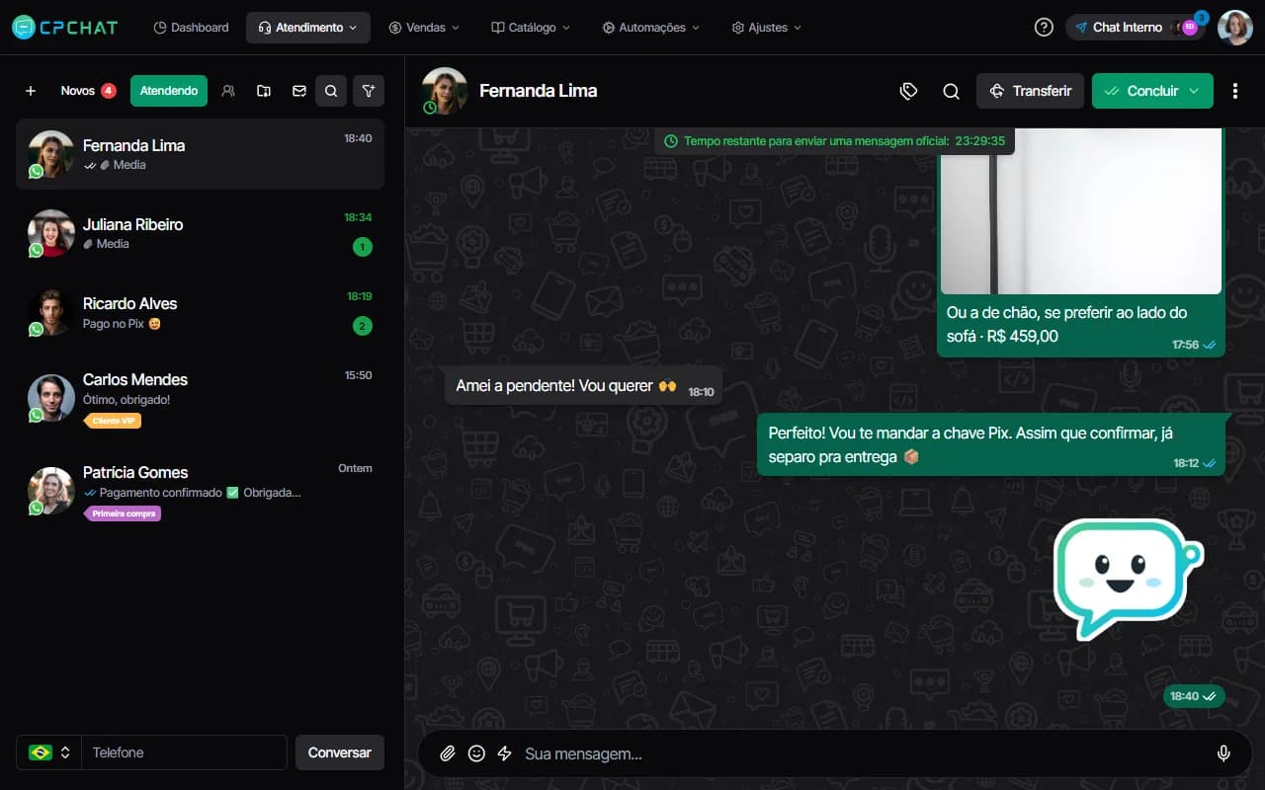Open the envelope icon in the conversation toolbar
Screen dimensions: 1265x790
[x=299, y=91]
